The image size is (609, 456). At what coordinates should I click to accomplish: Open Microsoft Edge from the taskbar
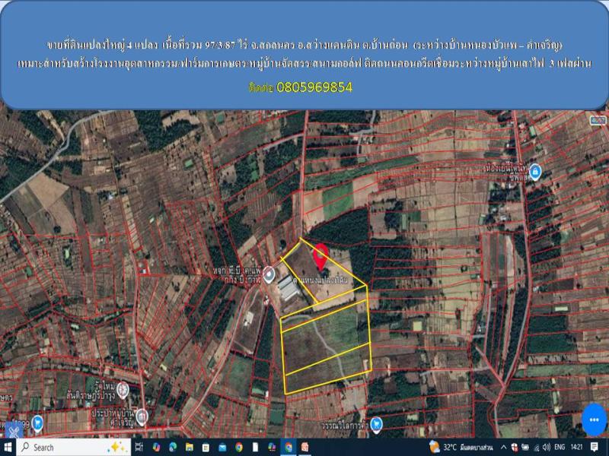(x=174, y=447)
